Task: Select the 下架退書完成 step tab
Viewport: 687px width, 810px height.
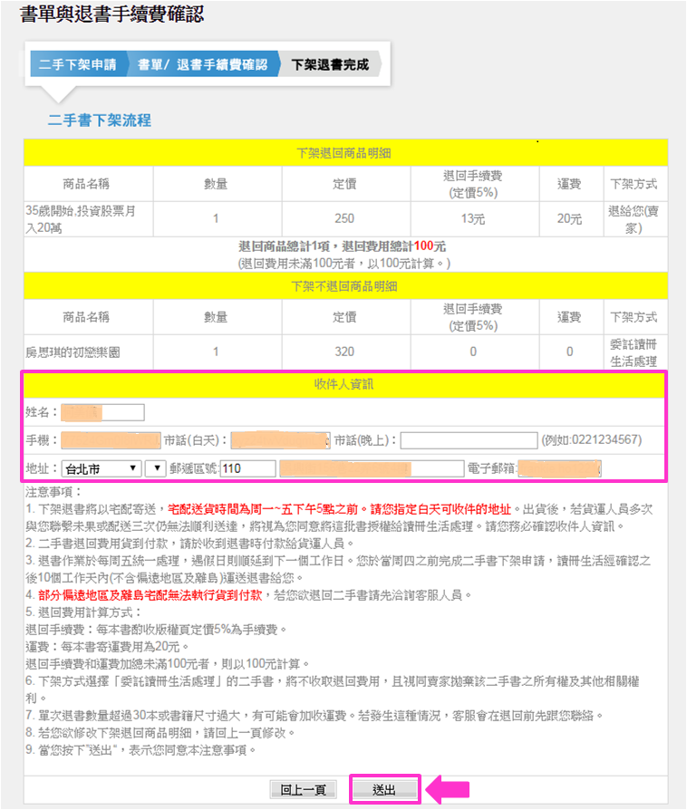Action: click(x=330, y=64)
